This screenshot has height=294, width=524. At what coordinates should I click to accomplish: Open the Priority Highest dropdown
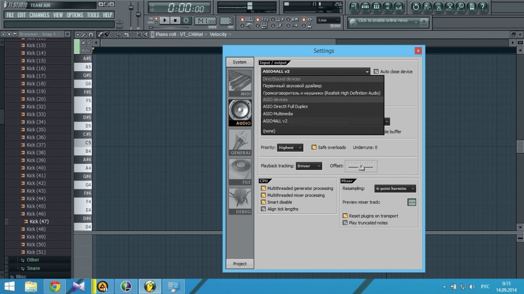[290, 148]
